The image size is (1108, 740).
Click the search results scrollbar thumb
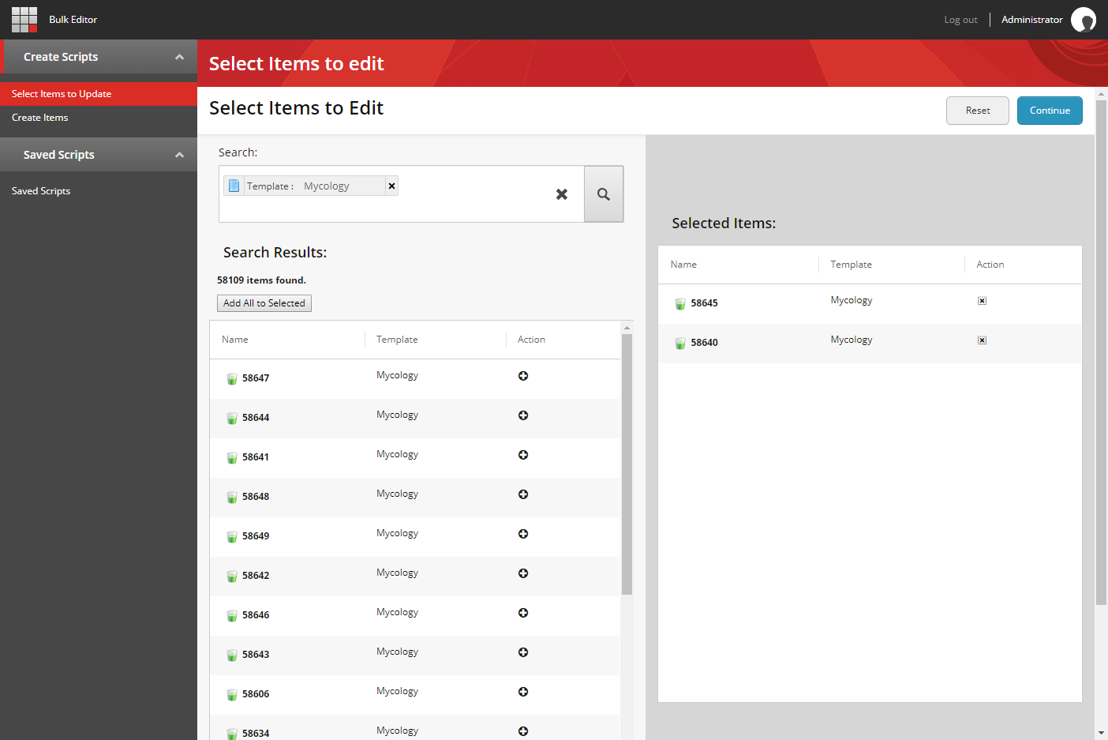pyautogui.click(x=627, y=464)
